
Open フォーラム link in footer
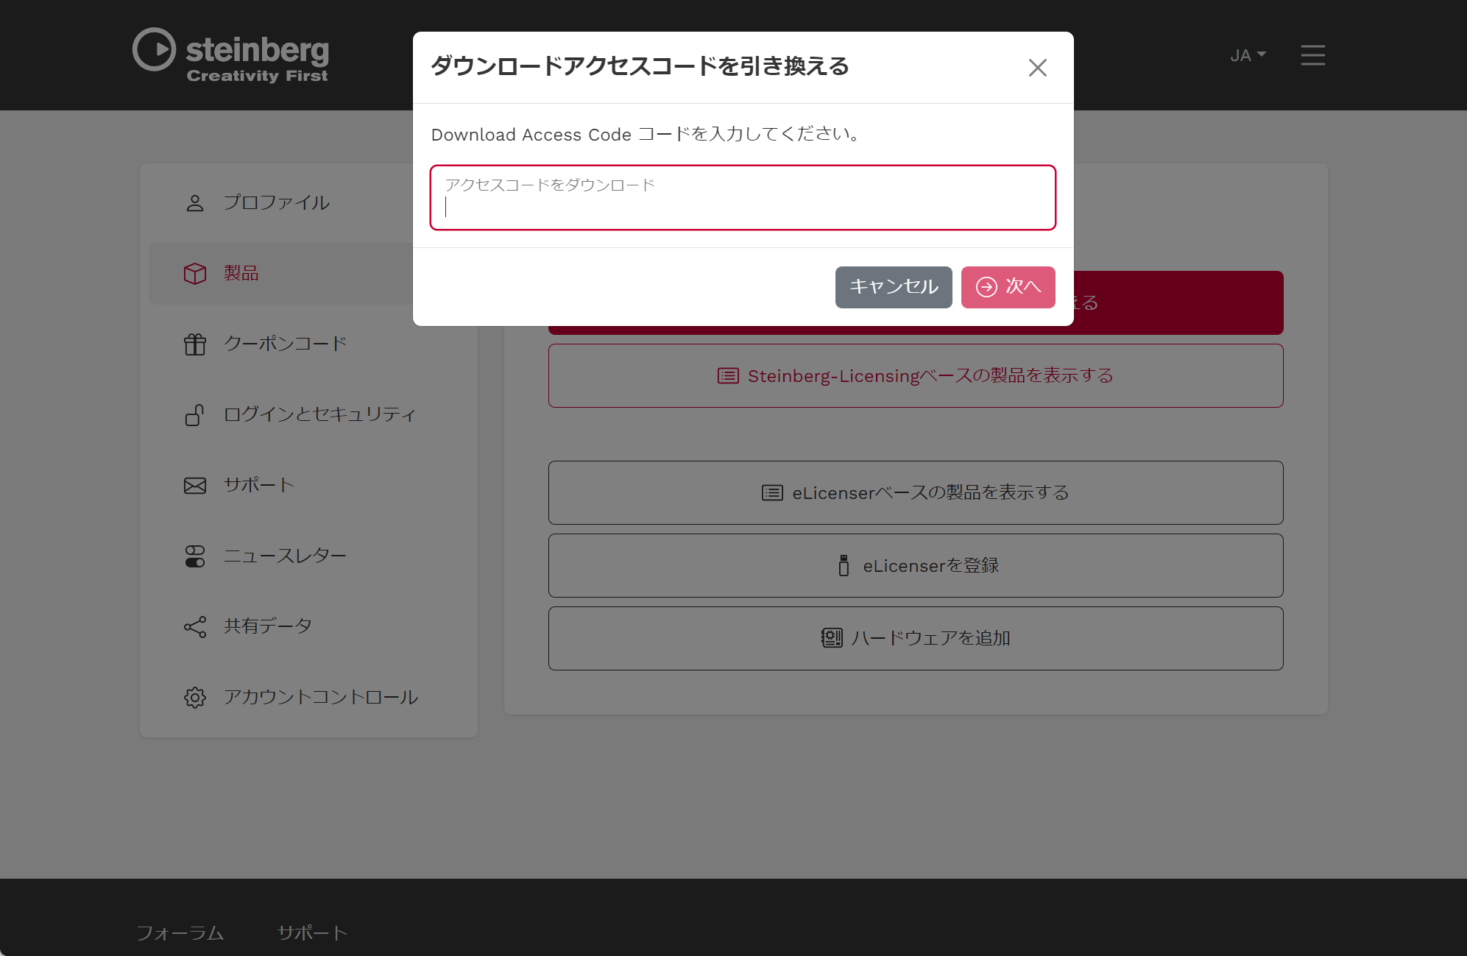click(x=180, y=933)
